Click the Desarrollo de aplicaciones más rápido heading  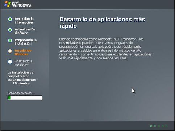coord(102,22)
